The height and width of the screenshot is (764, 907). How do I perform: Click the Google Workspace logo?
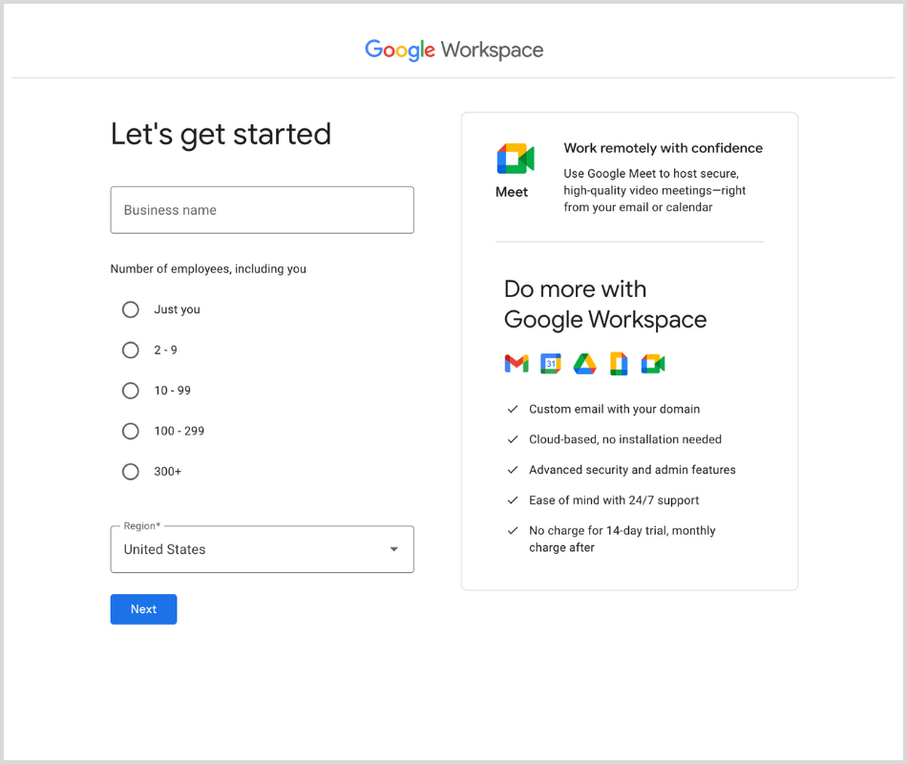click(454, 50)
